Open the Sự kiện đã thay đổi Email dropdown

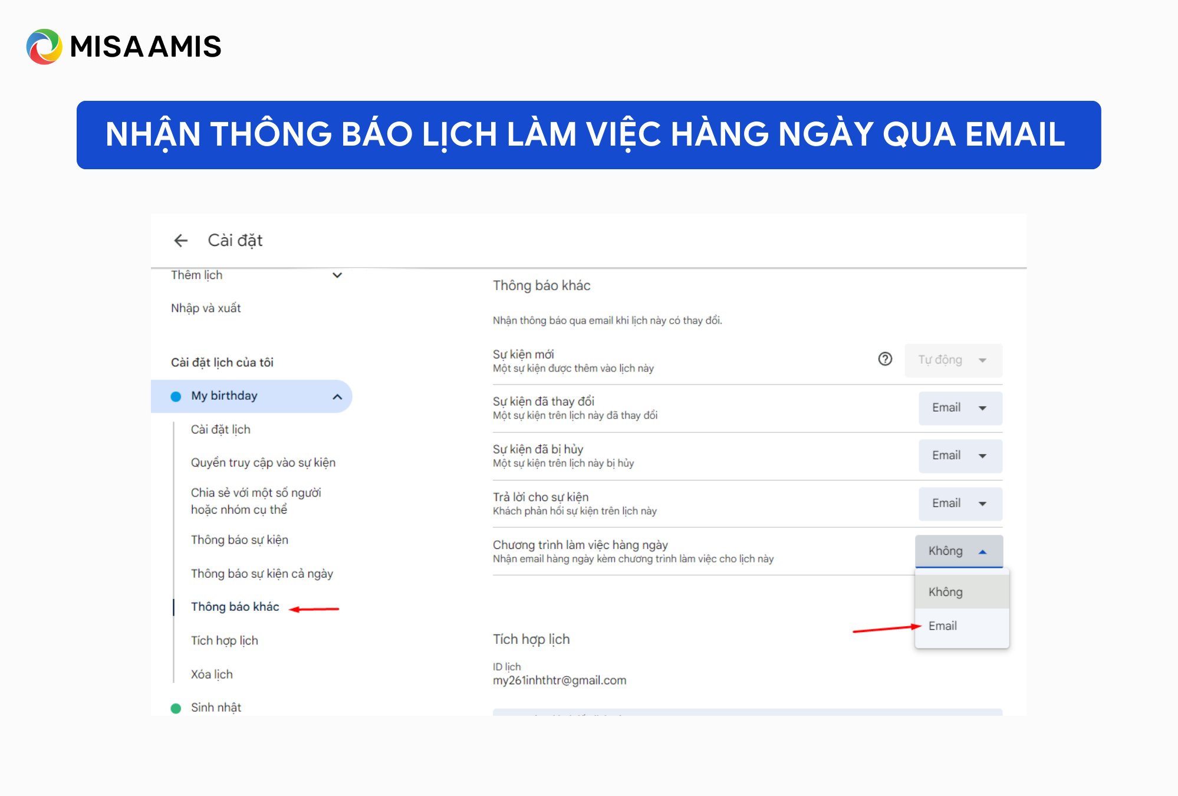click(x=960, y=408)
